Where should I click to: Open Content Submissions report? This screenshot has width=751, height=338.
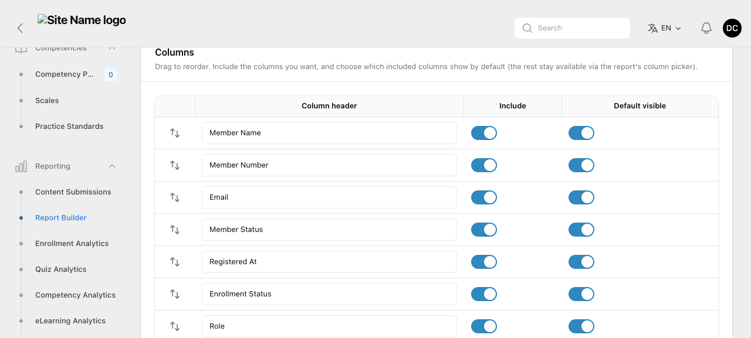73,192
